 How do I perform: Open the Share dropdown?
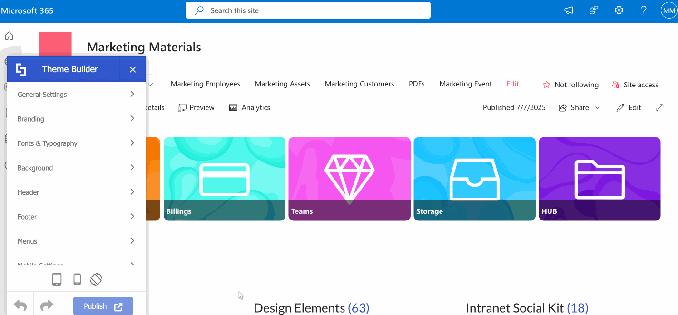pos(579,108)
